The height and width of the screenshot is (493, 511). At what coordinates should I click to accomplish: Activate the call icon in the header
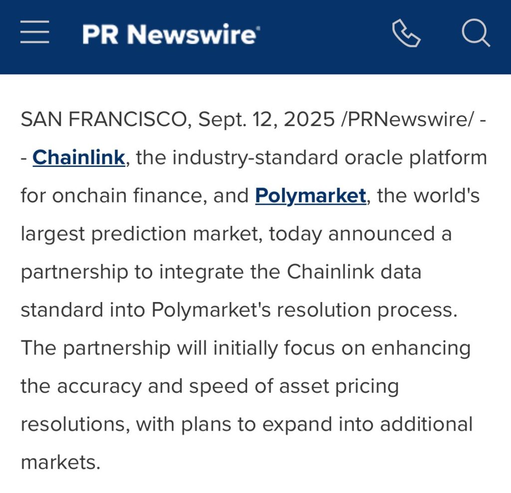point(405,33)
